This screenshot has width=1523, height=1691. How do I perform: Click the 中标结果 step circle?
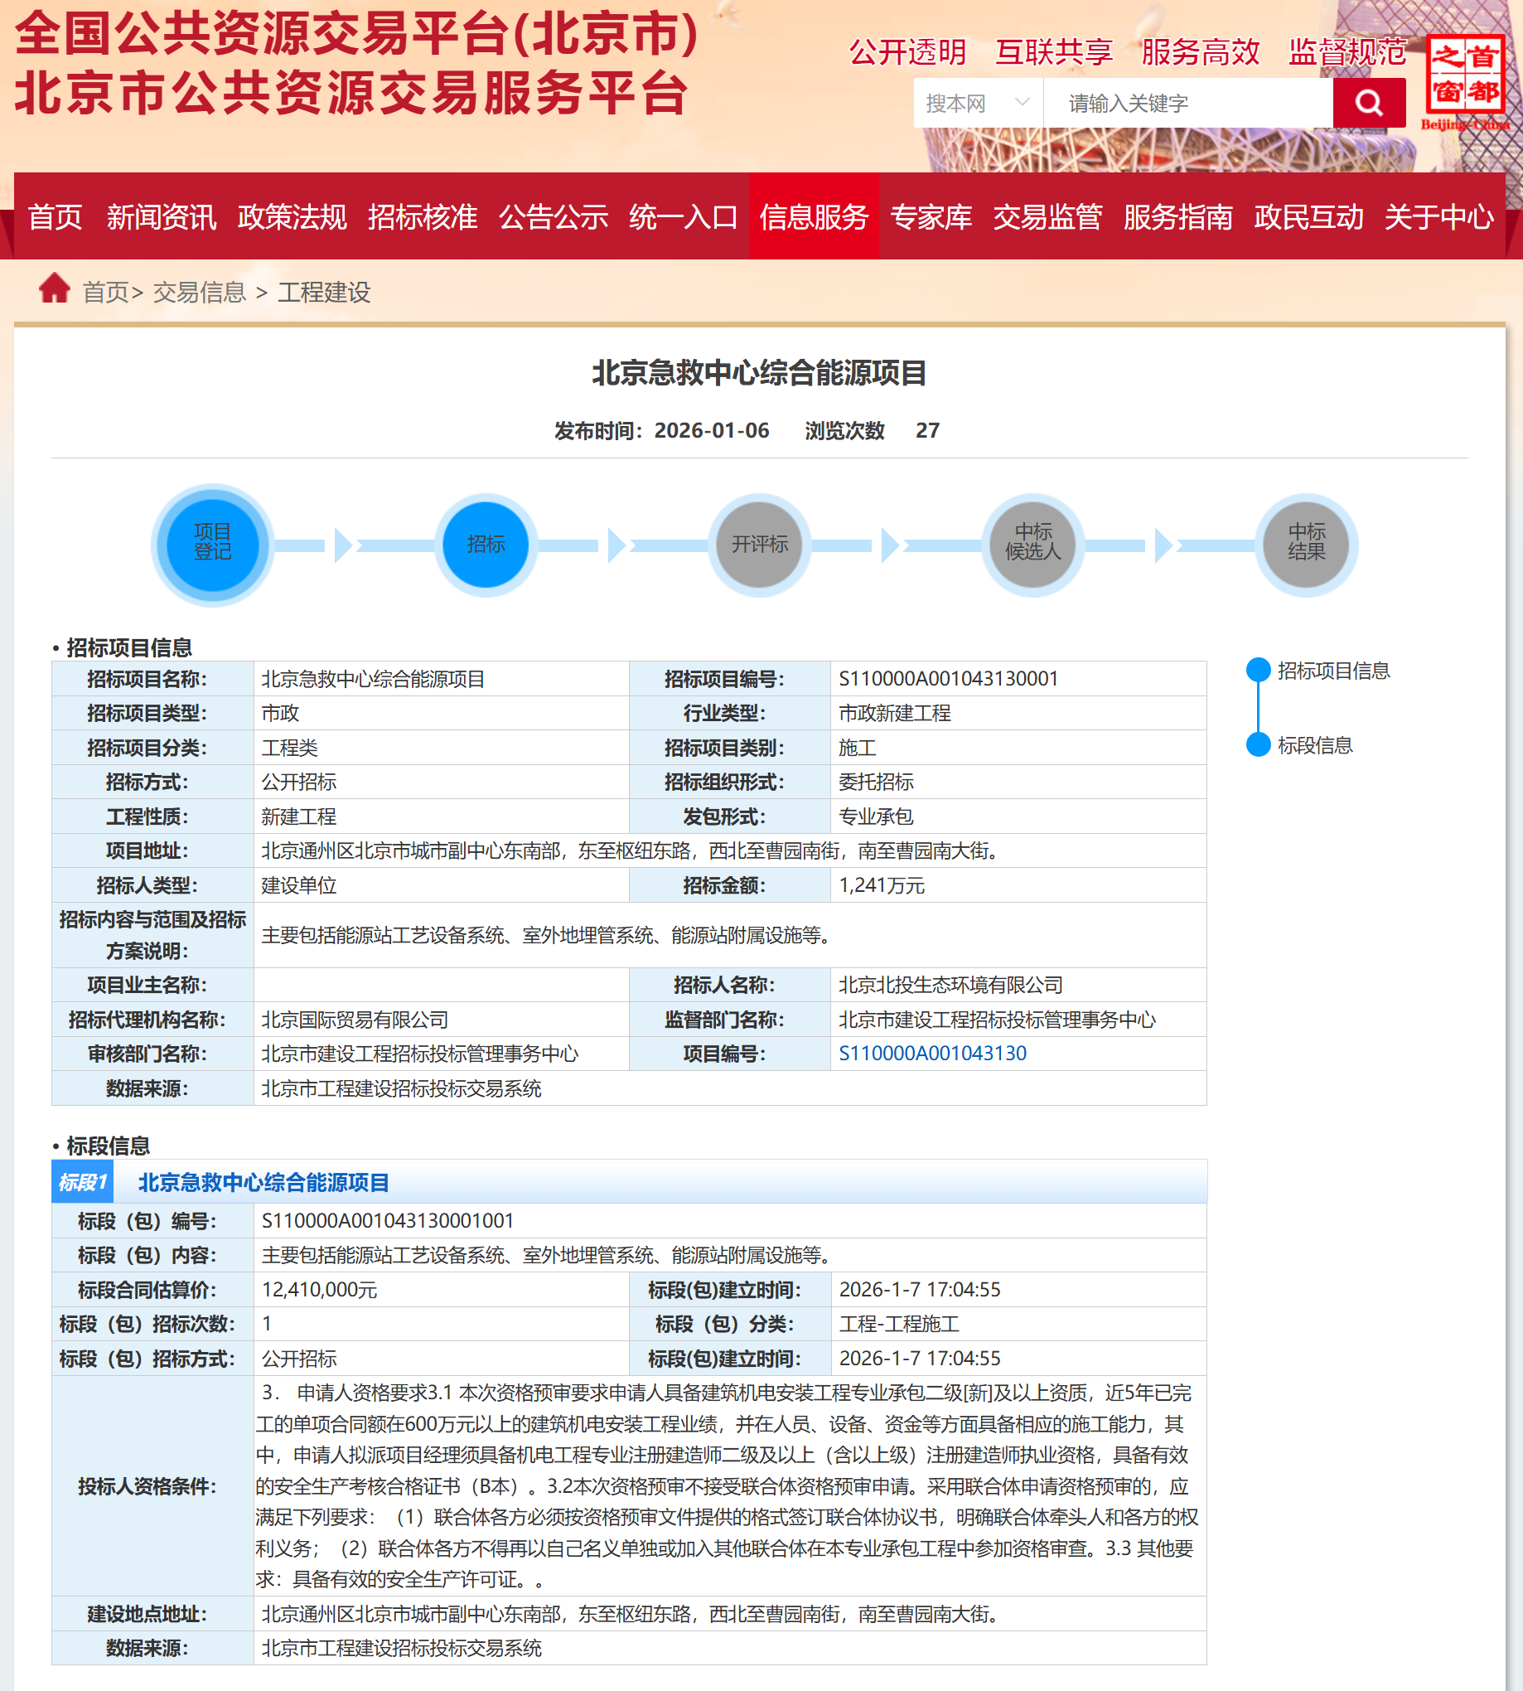click(x=1305, y=544)
